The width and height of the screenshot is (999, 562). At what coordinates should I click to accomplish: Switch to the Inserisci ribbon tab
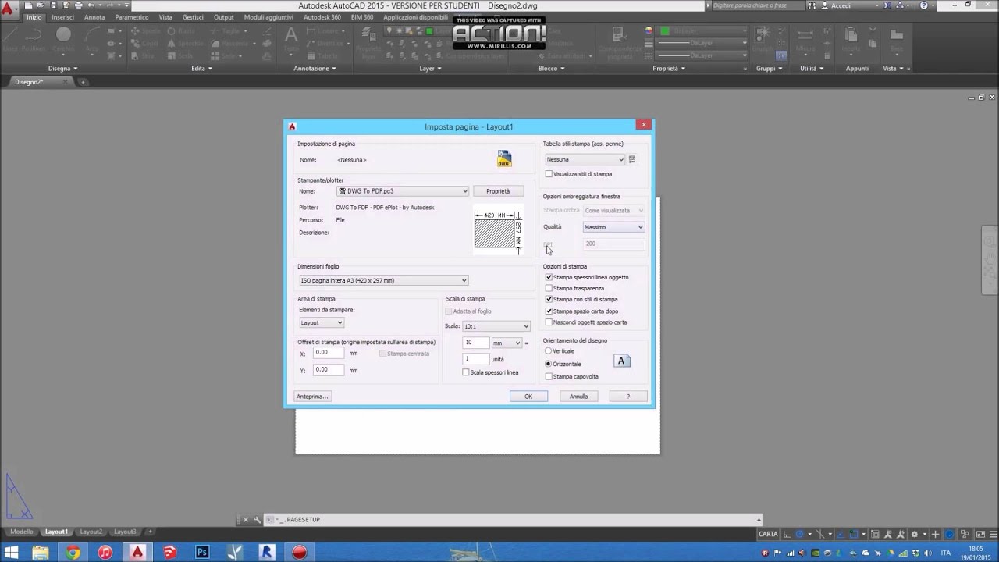pos(63,17)
